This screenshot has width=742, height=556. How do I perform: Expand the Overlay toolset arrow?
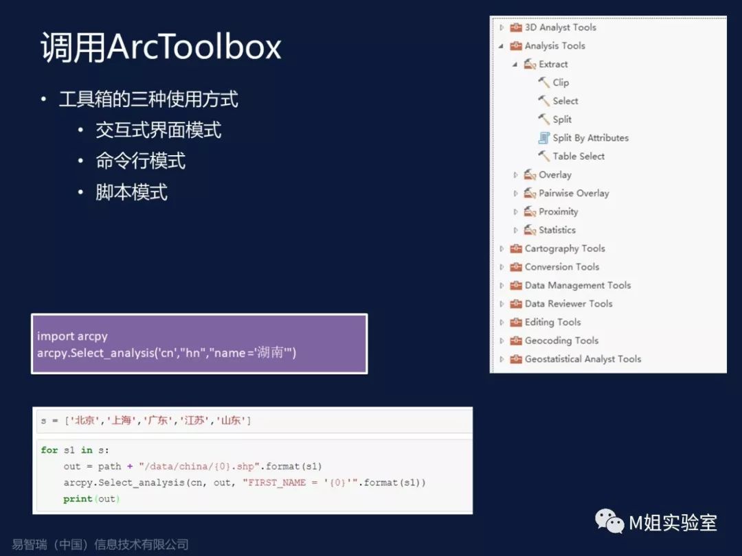pos(515,175)
